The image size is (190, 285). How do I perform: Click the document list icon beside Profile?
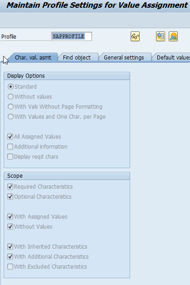161,36
